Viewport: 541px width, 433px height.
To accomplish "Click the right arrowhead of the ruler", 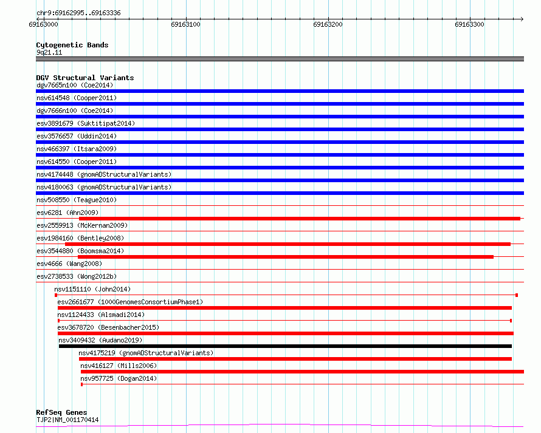I will (x=522, y=19).
